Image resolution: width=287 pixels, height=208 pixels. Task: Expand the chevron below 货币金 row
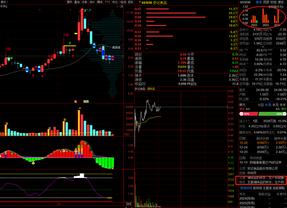coord(263,47)
